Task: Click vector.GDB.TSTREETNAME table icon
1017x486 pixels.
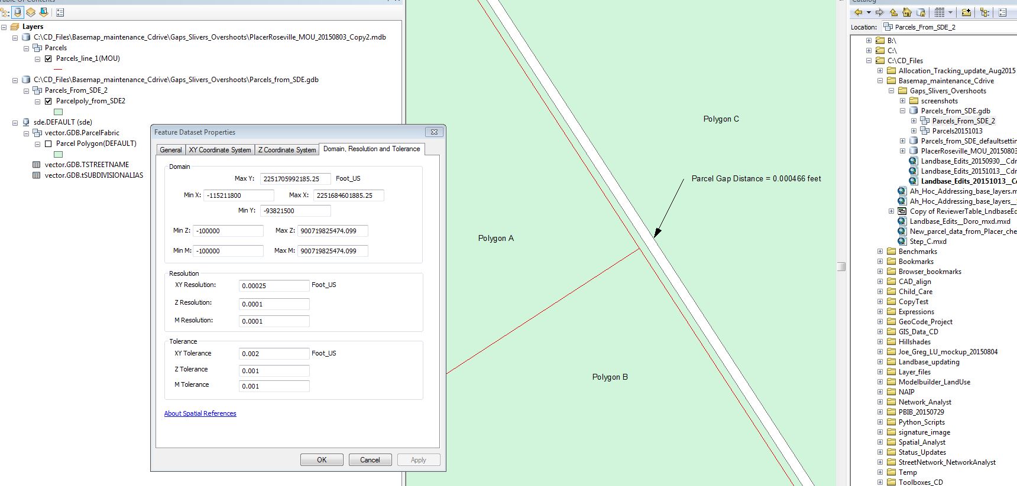Action: point(37,165)
